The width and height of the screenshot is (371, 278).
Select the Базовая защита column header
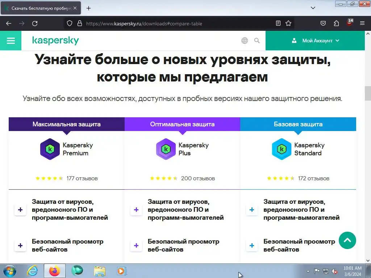click(298, 124)
